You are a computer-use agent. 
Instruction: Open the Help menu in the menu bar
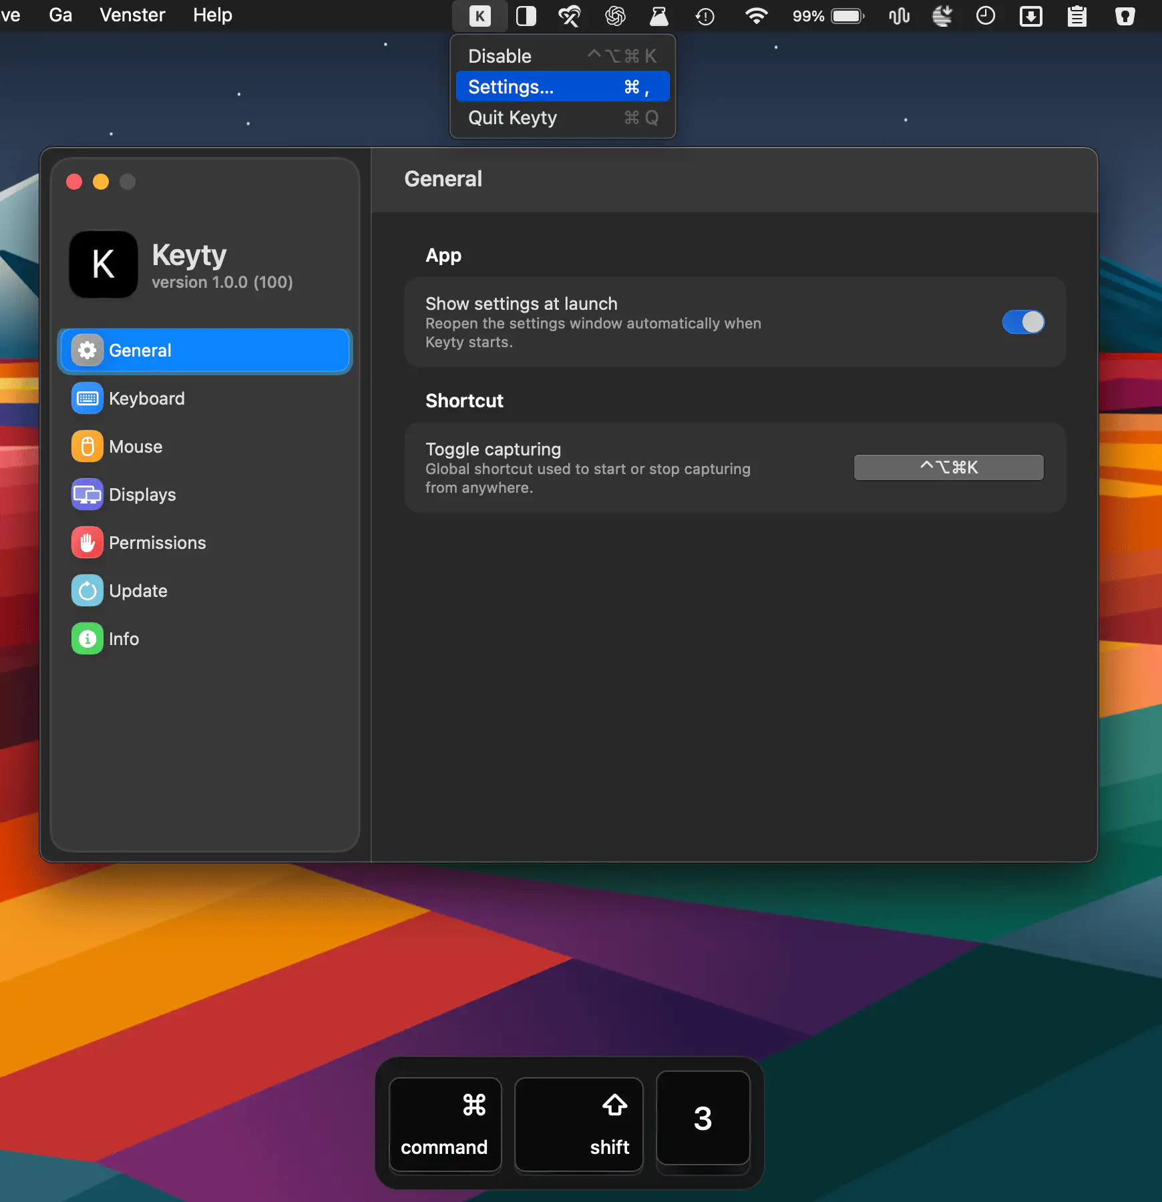pyautogui.click(x=213, y=15)
